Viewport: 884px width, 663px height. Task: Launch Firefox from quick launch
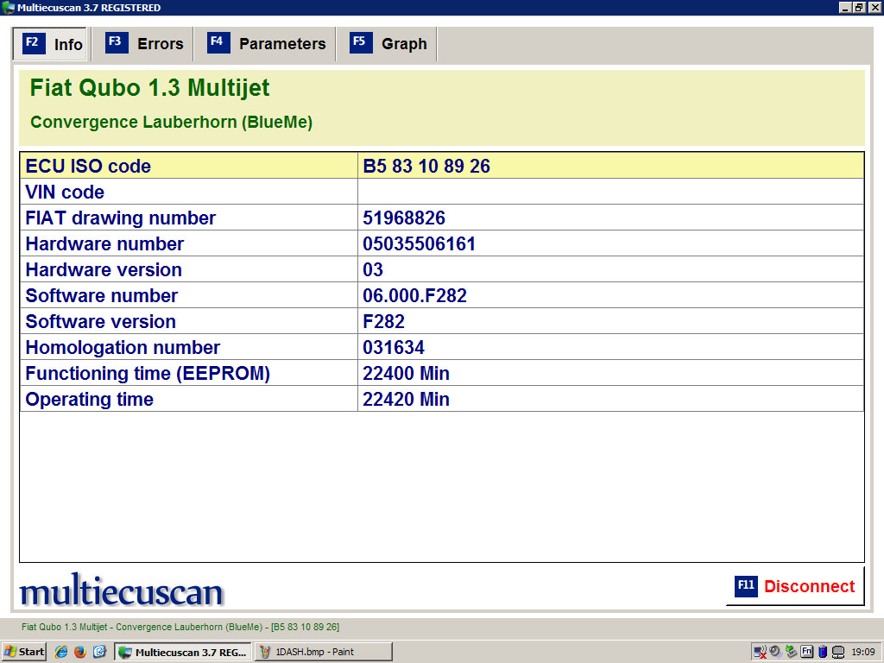tap(80, 652)
